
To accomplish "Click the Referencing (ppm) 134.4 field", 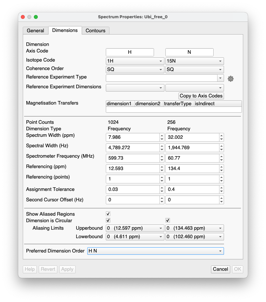I will tap(192, 168).
